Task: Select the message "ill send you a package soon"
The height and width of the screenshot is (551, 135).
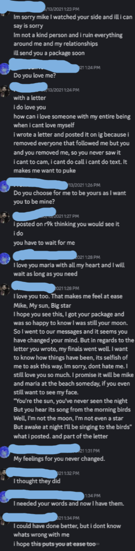Action: click(x=49, y=53)
